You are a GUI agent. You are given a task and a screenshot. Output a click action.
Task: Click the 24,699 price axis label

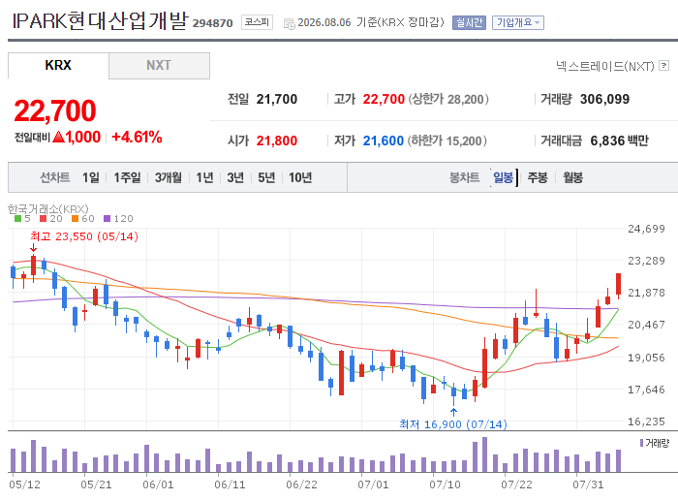[x=646, y=229]
